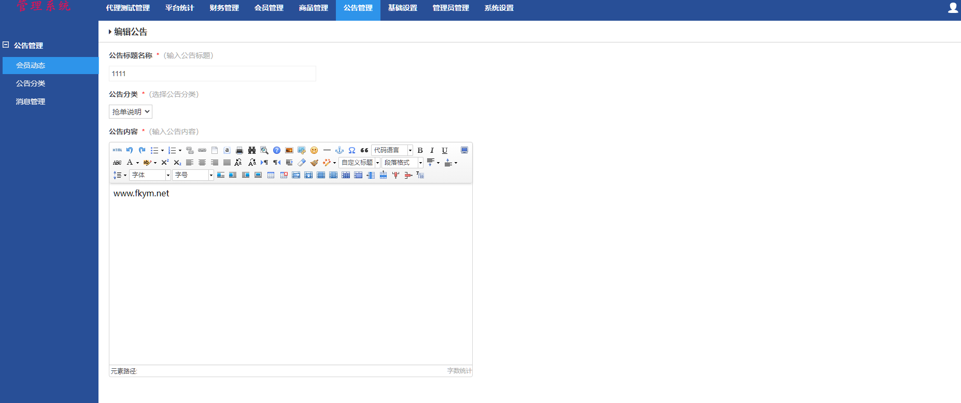Image resolution: width=961 pixels, height=403 pixels.
Task: Expand the 字体 font family dropdown
Action: 150,175
